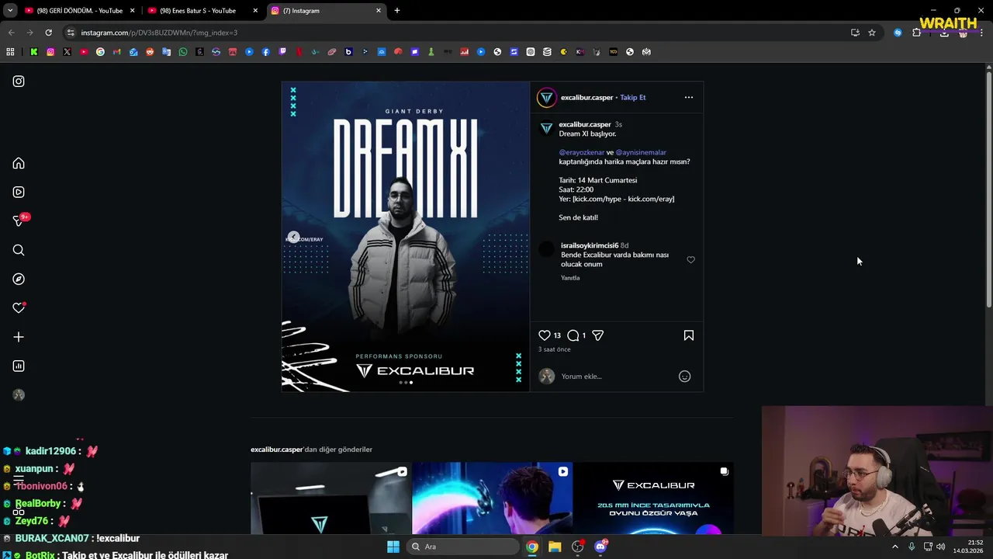The width and height of the screenshot is (993, 559).
Task: Open clock and date 21:52 panel
Action: coord(968,547)
